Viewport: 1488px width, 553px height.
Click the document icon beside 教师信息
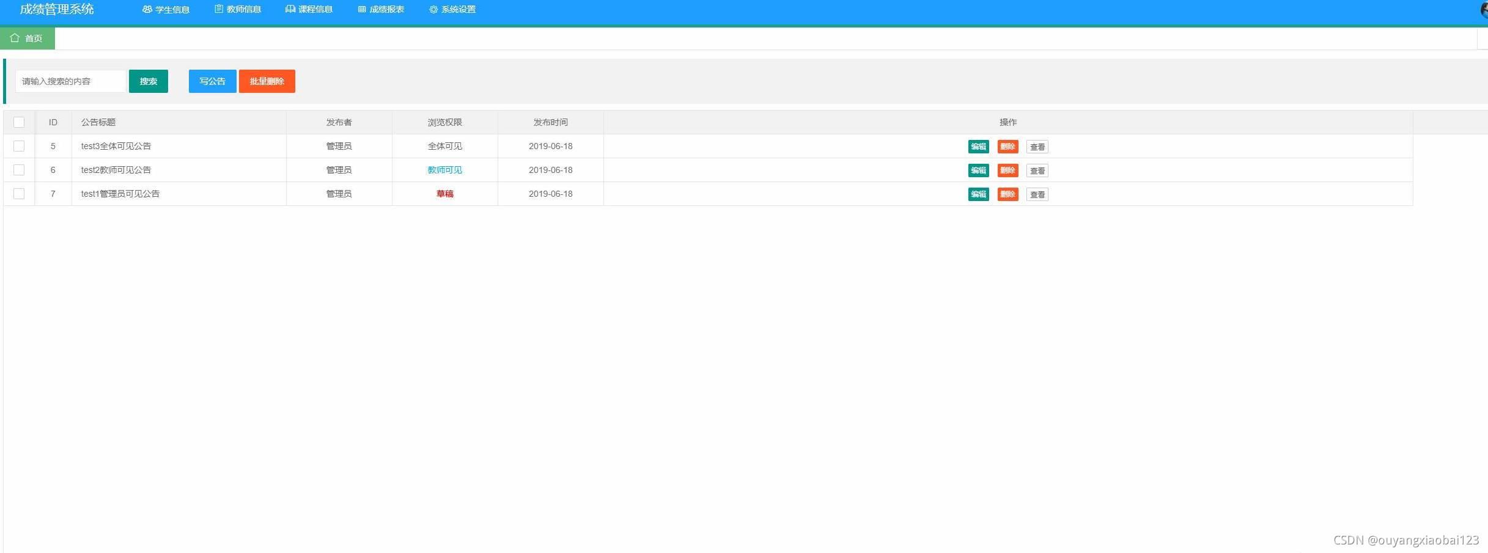coord(218,9)
